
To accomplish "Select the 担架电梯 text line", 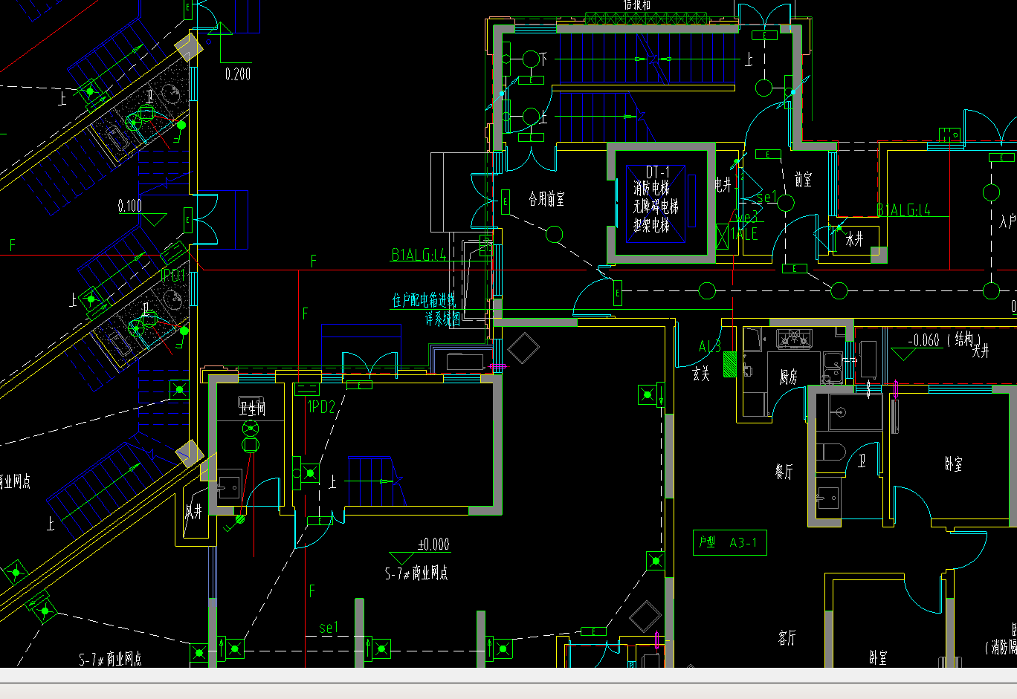I will (651, 224).
